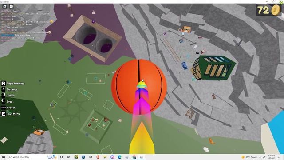Click the Throw mouse-button icon
This screenshot has width=284, height=160.
4,96
